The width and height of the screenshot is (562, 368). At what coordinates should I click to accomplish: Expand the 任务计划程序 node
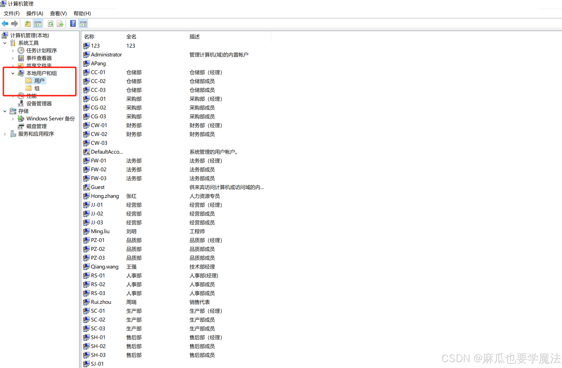pyautogui.click(x=13, y=51)
